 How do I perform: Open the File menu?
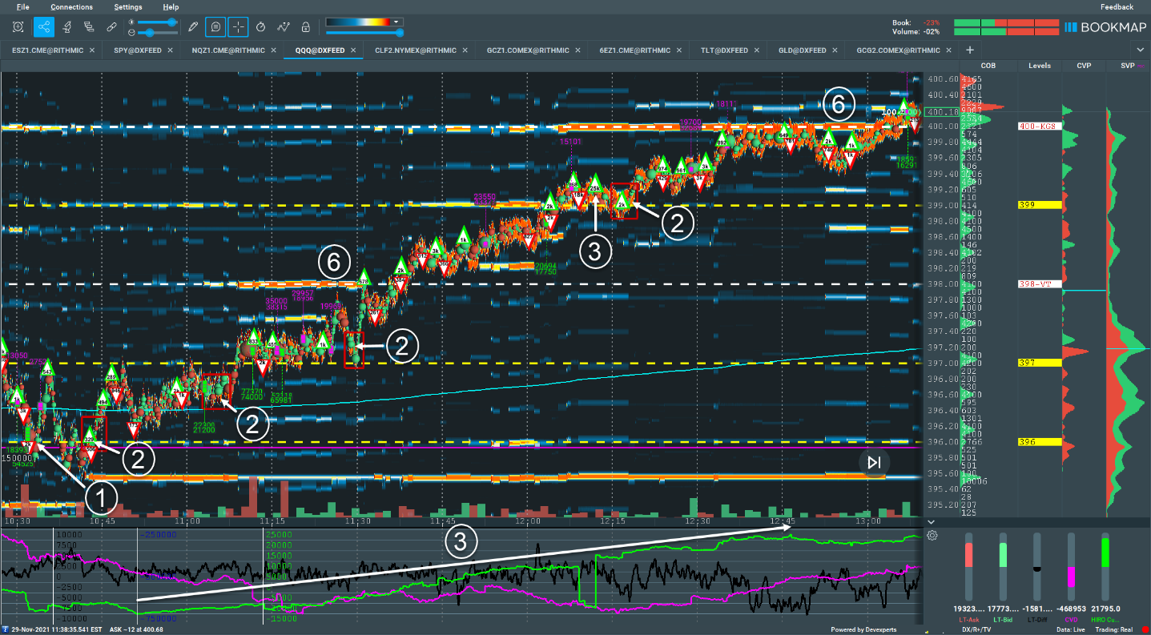(x=22, y=6)
